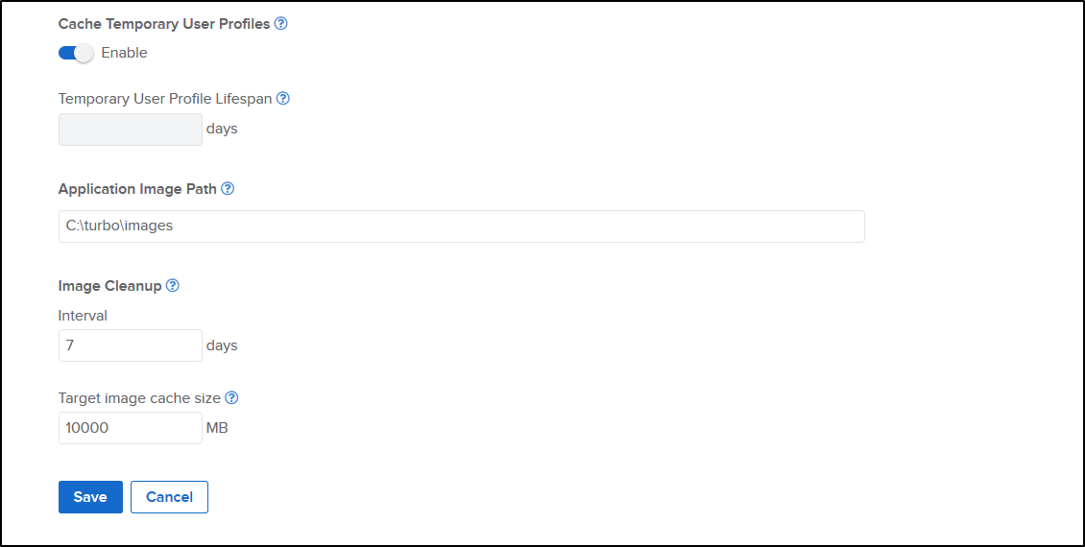Focus the Application Image Path text box
1085x547 pixels.
pyautogui.click(x=461, y=226)
